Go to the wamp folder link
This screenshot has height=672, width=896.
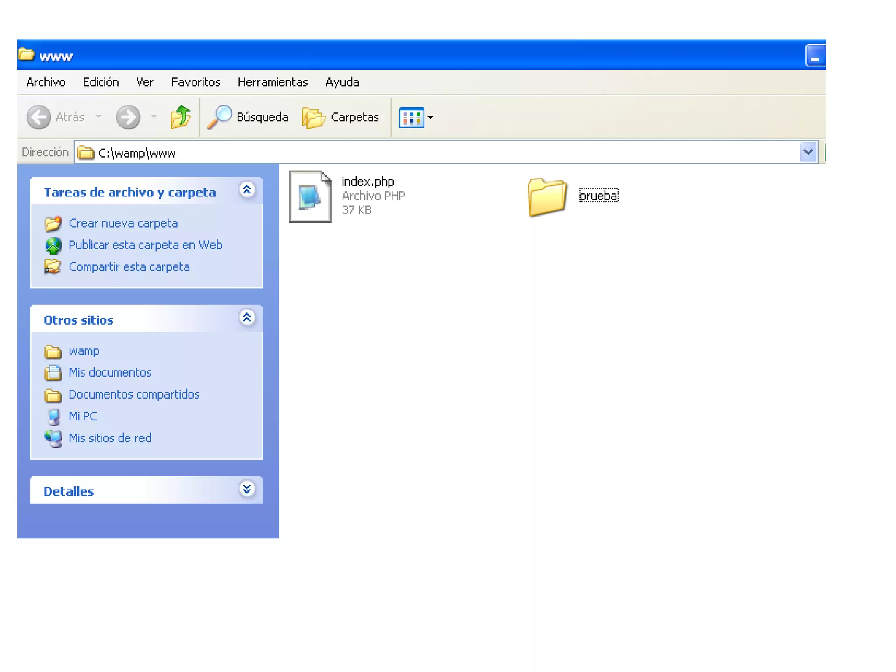(x=84, y=351)
